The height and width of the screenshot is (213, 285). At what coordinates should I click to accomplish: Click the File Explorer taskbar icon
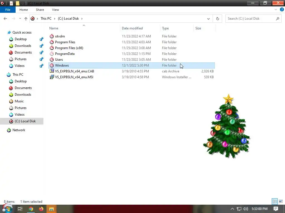click(x=51, y=209)
